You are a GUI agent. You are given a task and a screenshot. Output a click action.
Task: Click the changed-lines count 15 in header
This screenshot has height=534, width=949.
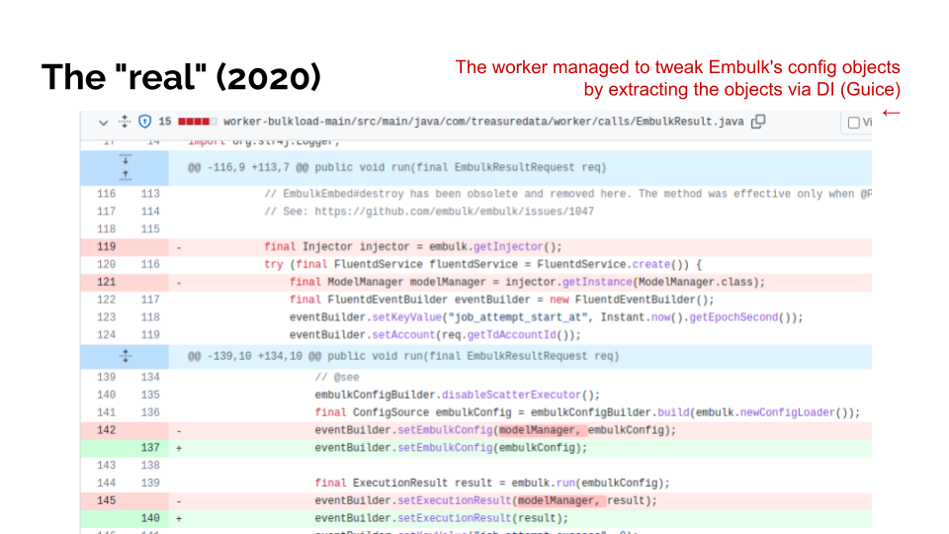click(165, 122)
